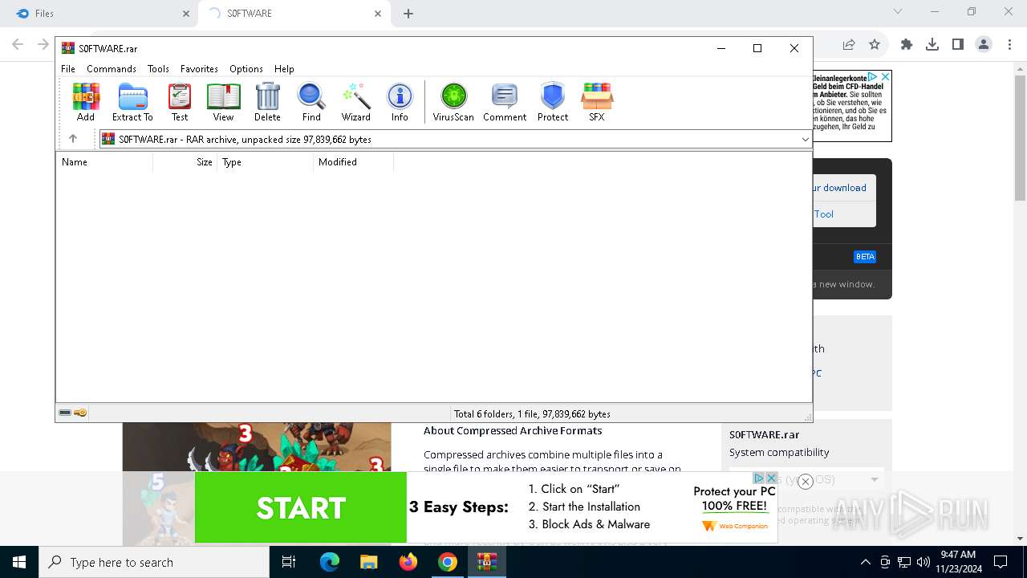Image resolution: width=1027 pixels, height=578 pixels.
Task: Switch to Chrome on taskbar
Action: (447, 562)
